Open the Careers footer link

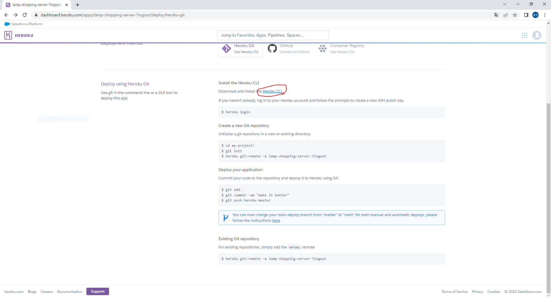(x=46, y=292)
